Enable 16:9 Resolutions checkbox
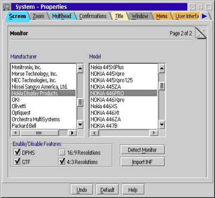 [x=62, y=152]
